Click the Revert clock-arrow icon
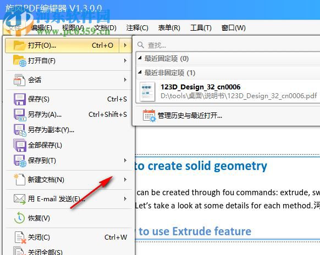The image size is (320, 255). [x=20, y=218]
